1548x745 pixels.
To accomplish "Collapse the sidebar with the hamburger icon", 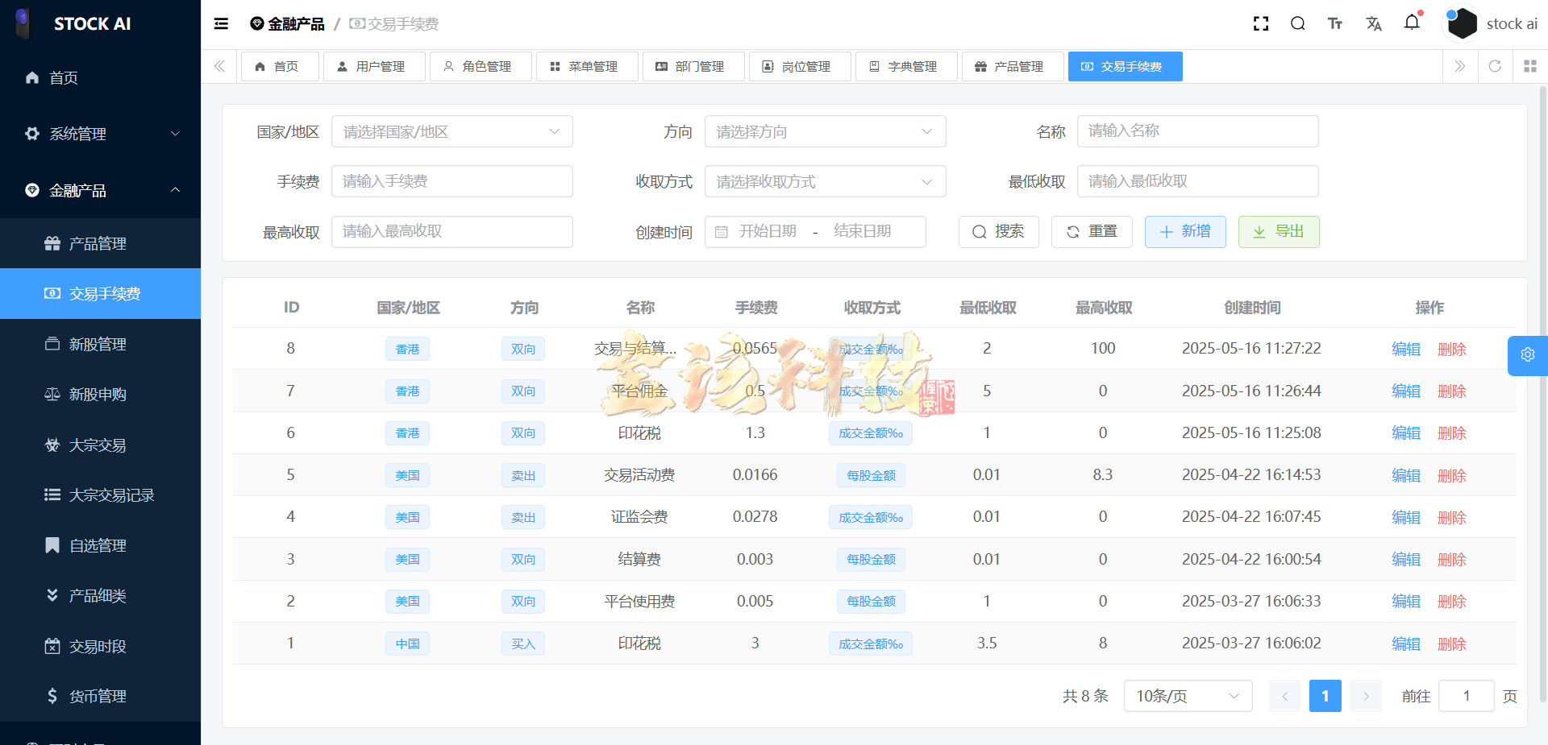I will [x=220, y=23].
